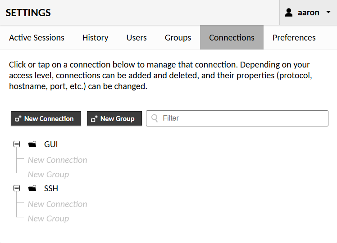Viewport: 337px width, 243px height.
Task: Click the plus icon on New Connection button
Action: tap(18, 119)
